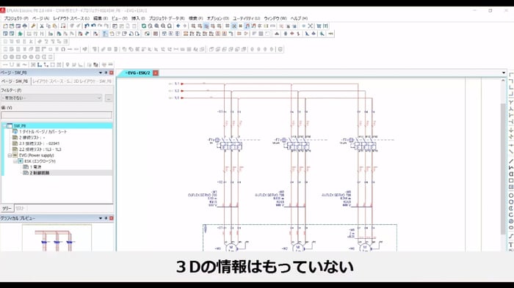The image size is (514, 288).
Task: Select page 1 電源 under ESK
Action: pyautogui.click(x=35, y=167)
